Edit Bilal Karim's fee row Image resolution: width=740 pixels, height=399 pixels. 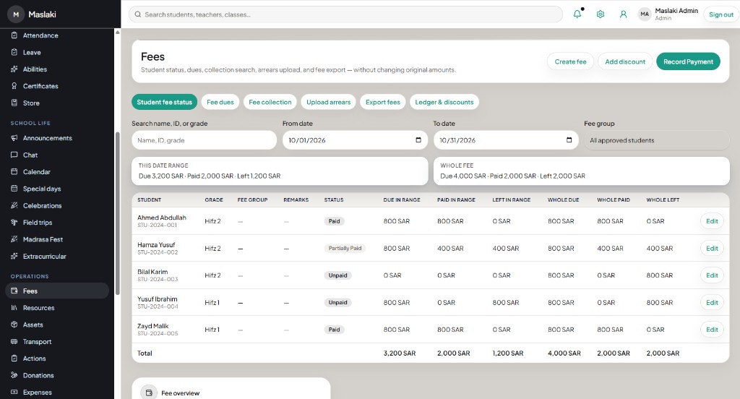tap(712, 275)
